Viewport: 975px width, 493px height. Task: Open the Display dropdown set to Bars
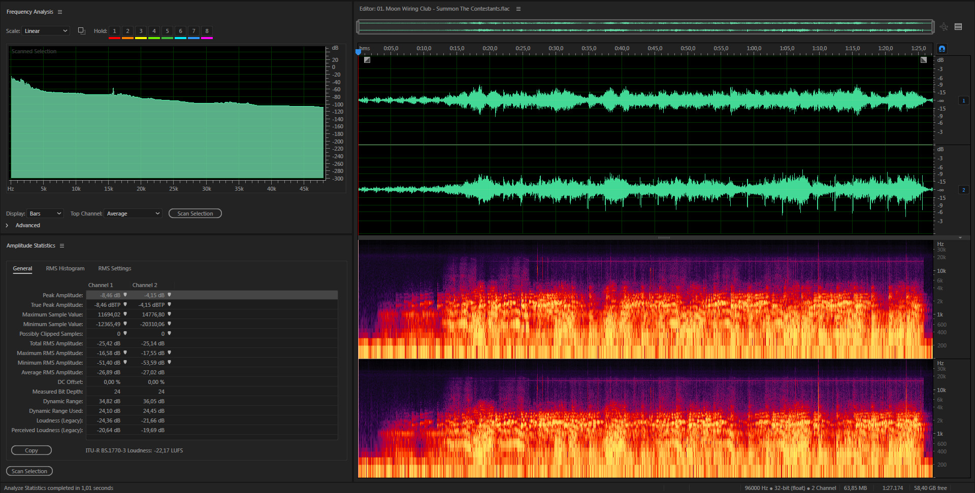pos(45,214)
